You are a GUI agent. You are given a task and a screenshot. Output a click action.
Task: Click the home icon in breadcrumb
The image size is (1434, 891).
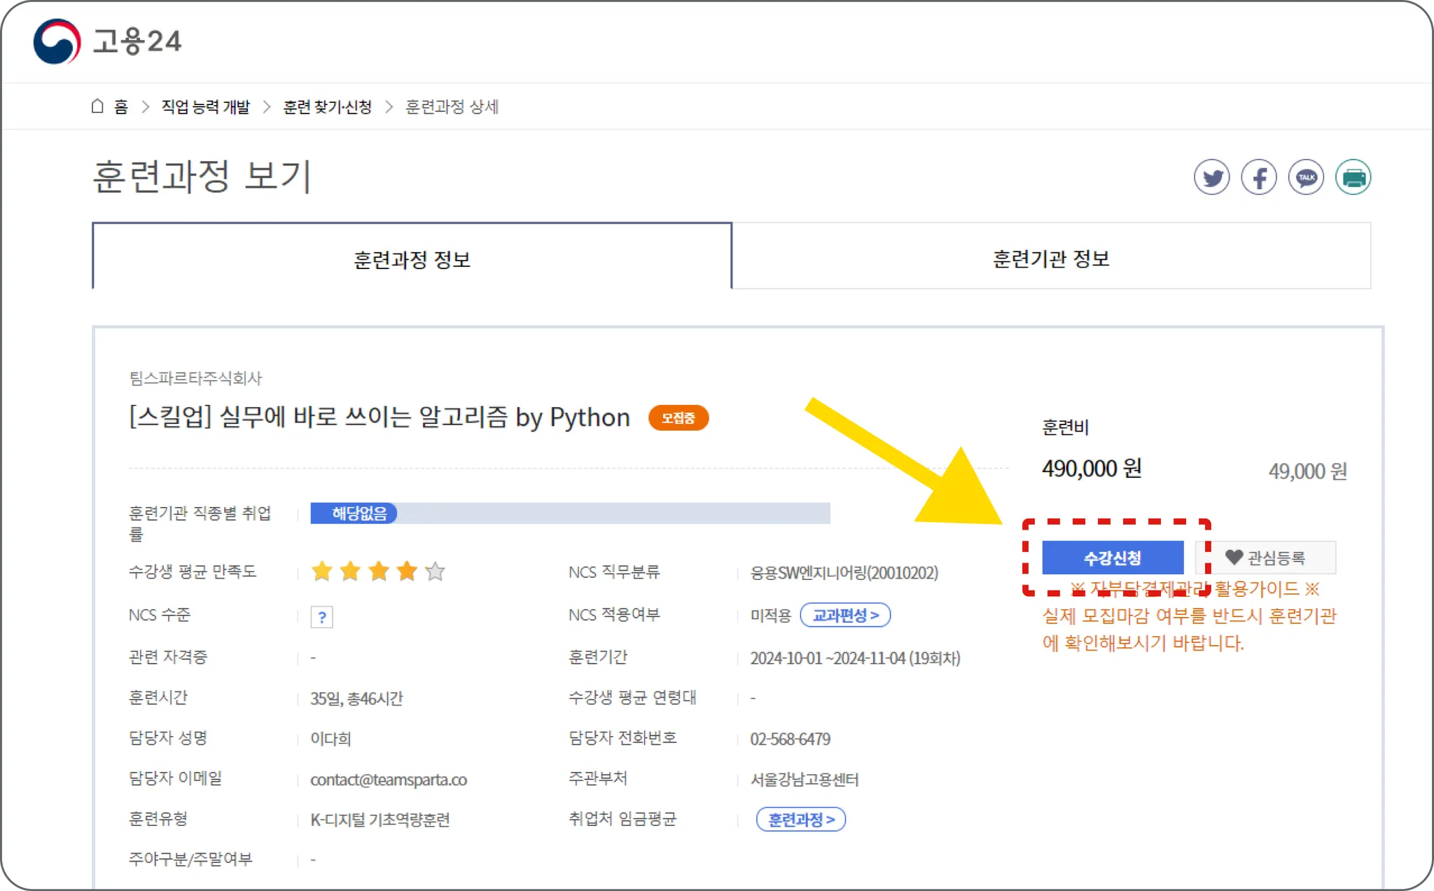97,106
